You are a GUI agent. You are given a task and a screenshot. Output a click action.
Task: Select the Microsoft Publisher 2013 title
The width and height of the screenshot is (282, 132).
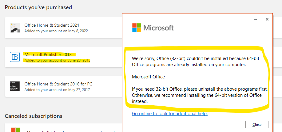click(48, 54)
